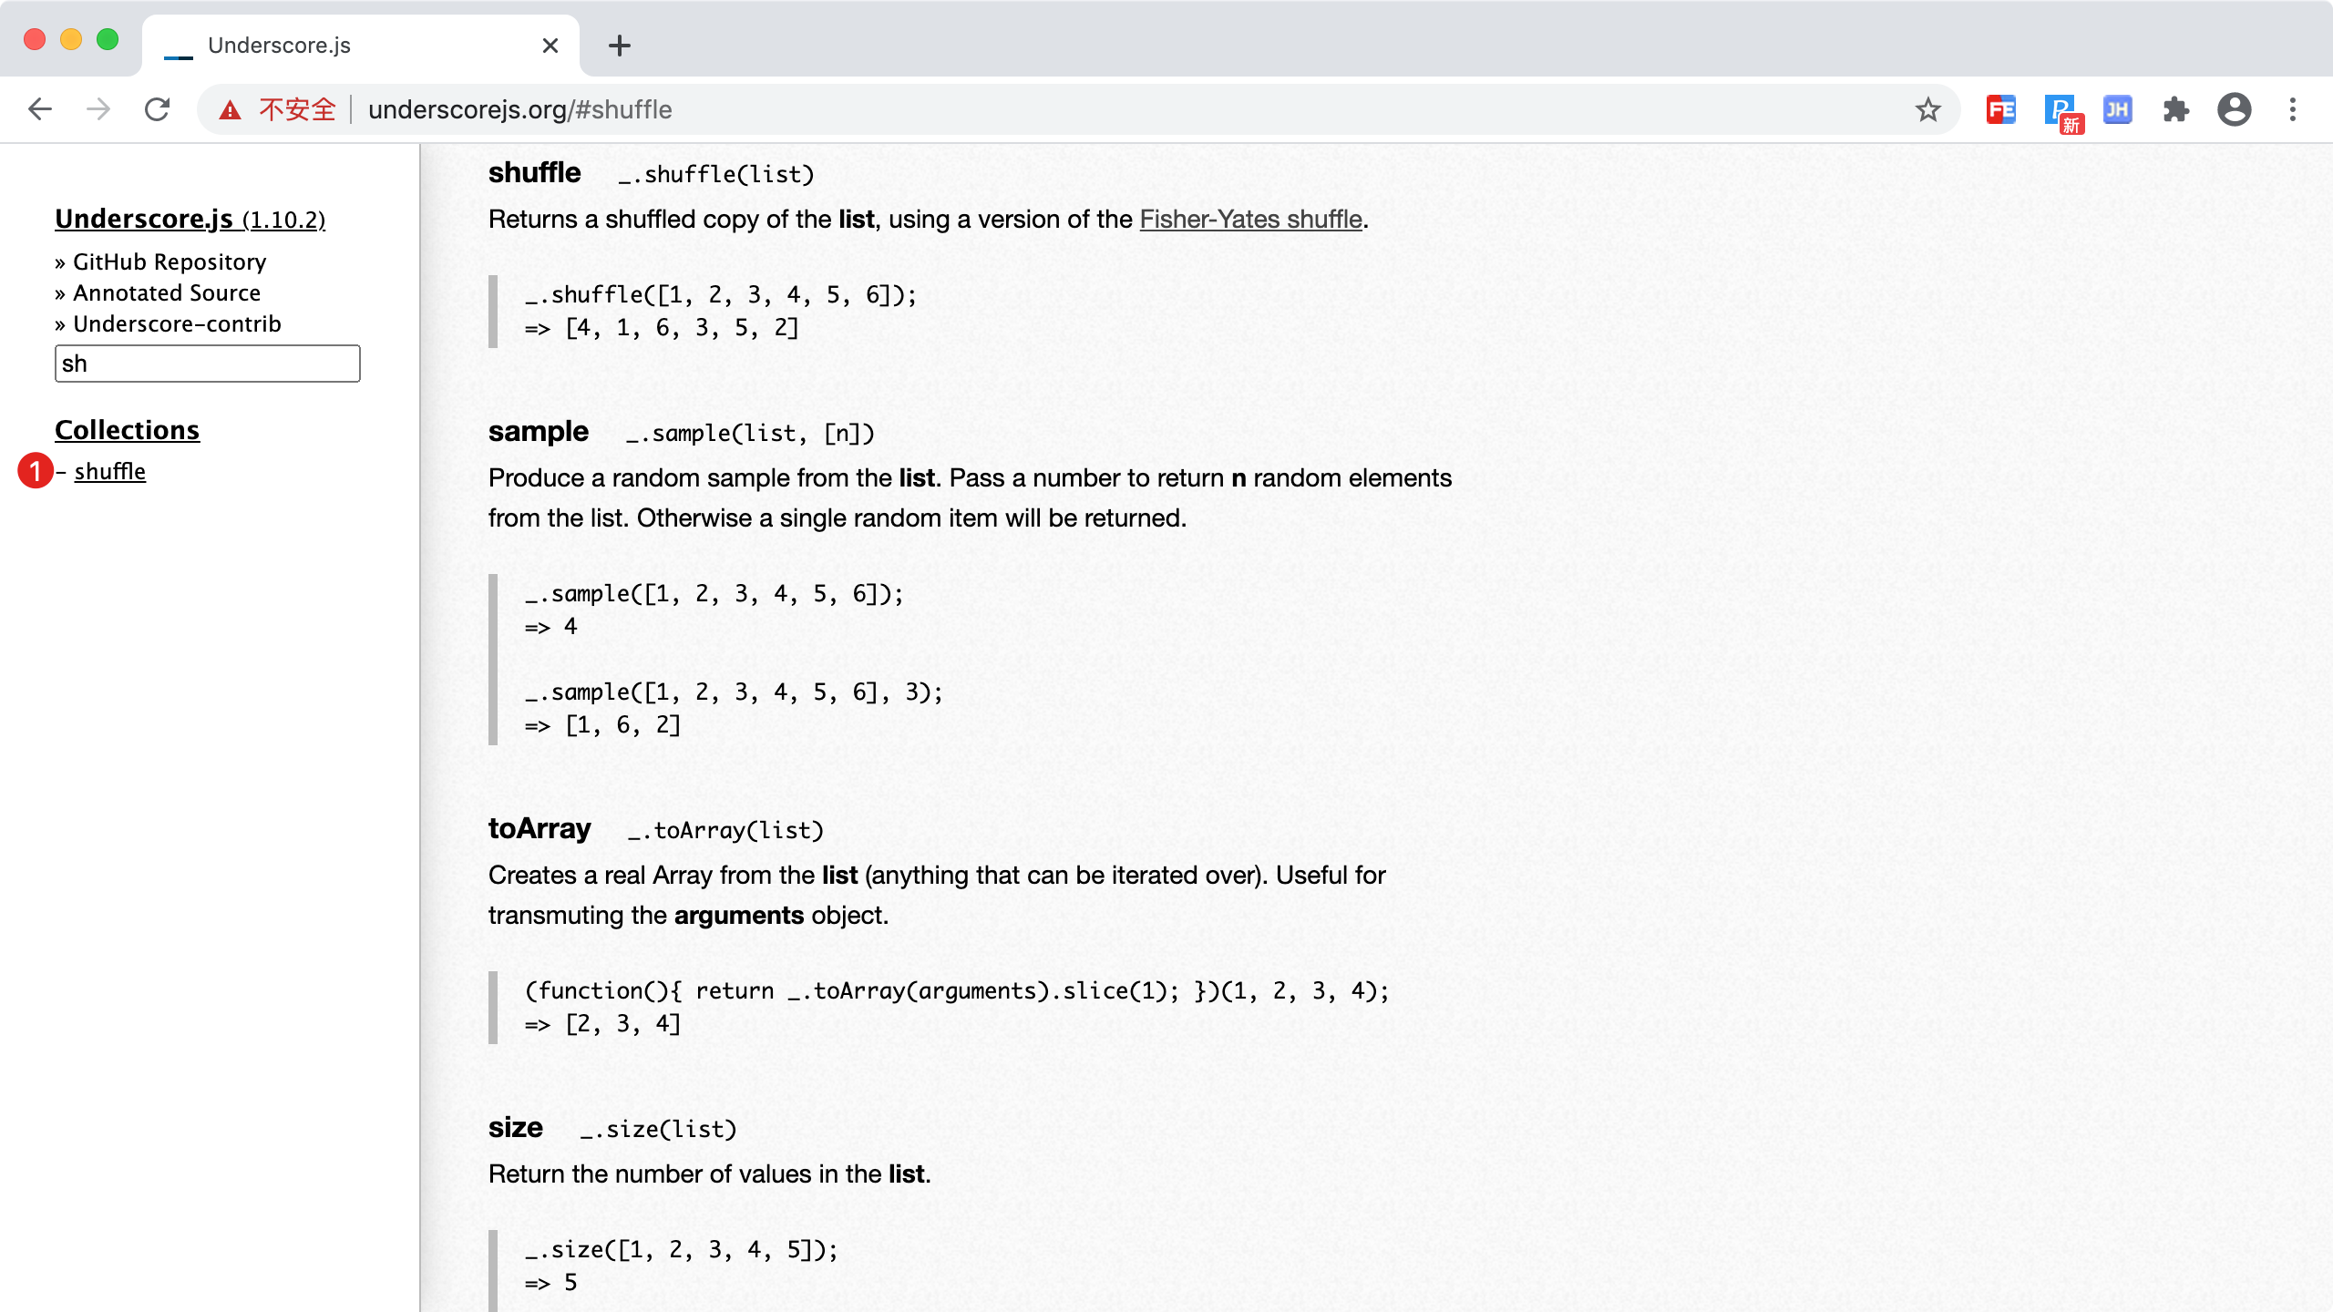Image resolution: width=2333 pixels, height=1312 pixels.
Task: Open the GitHub Repository link
Action: point(170,262)
